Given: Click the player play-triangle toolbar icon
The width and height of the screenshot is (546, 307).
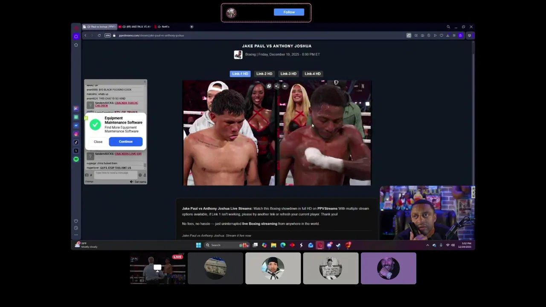Looking at the screenshot, I should (x=435, y=35).
